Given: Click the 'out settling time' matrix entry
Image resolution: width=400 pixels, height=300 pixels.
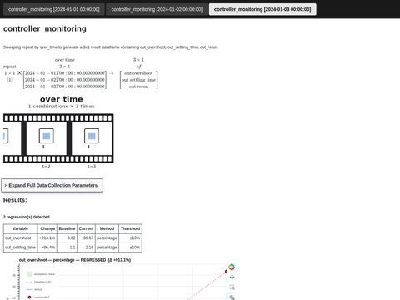Looking at the screenshot, I should (138, 80).
